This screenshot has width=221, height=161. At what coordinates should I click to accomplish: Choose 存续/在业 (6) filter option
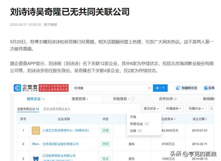pos(139,124)
